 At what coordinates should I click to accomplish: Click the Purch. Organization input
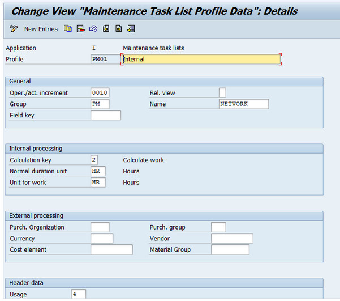click(x=100, y=227)
